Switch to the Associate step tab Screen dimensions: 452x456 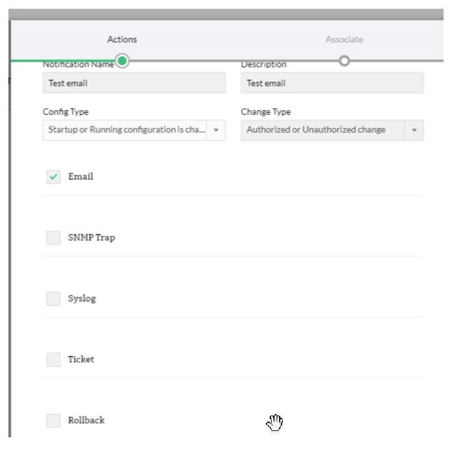pyautogui.click(x=344, y=39)
